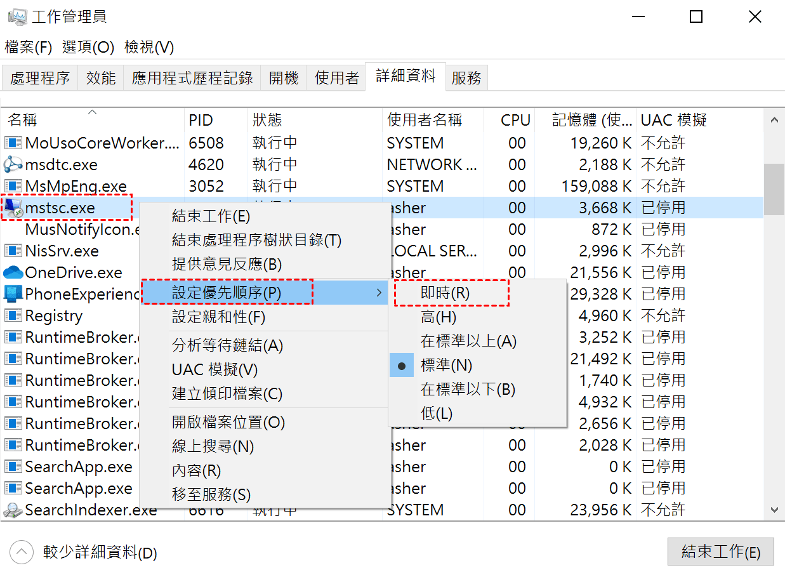
Task: Click the MsMpEng.exe process icon
Action: pyautogui.click(x=13, y=186)
